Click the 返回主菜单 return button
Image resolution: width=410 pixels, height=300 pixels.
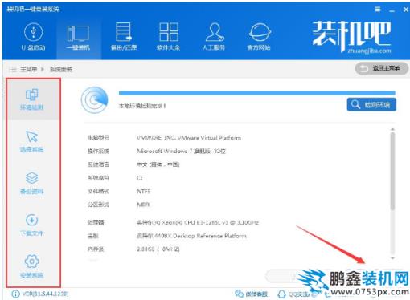382,69
